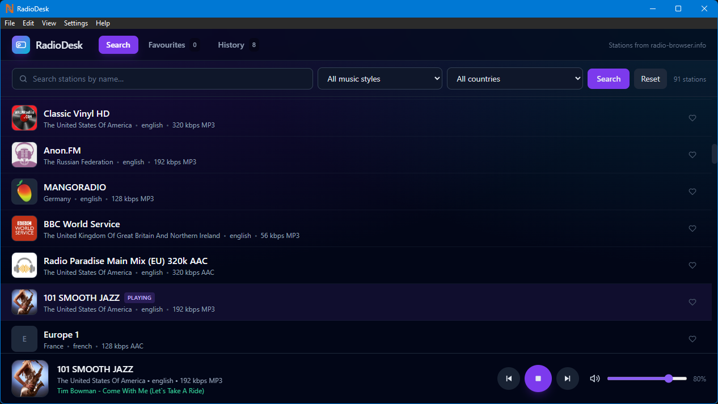Screen dimensions: 718x404
Task: Click the Classic Vinyl HD station logo
Action: pyautogui.click(x=24, y=118)
